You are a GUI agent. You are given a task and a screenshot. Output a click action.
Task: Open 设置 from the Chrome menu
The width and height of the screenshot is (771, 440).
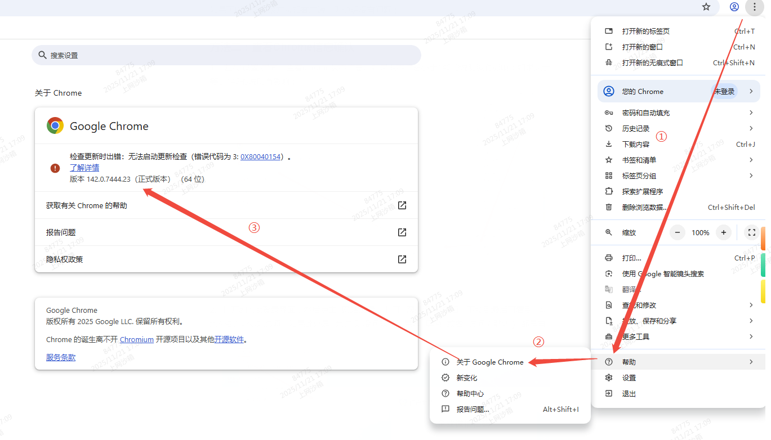pyautogui.click(x=629, y=378)
